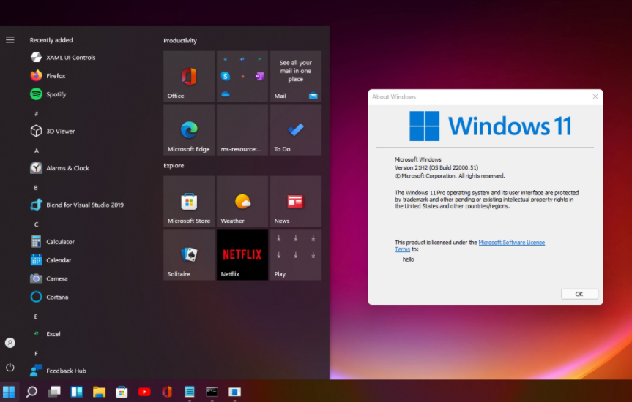Open the Office tile in Productivity
The image size is (632, 402).
pos(189,76)
